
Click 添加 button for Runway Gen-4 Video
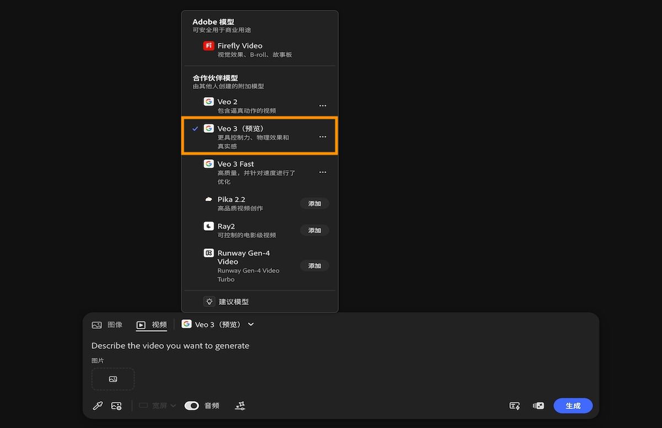pyautogui.click(x=314, y=266)
